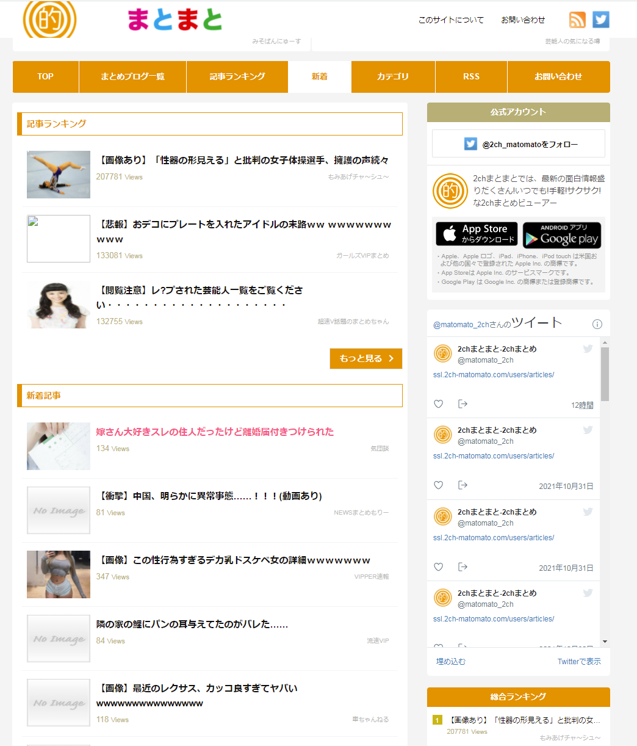
Task: Click the 132755 Views count
Action: pos(120,322)
